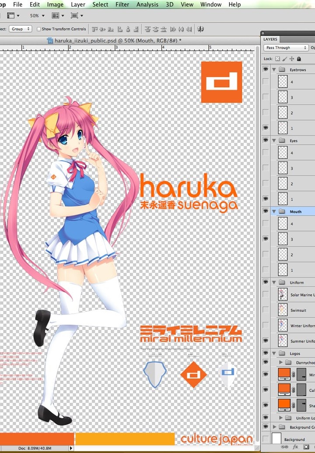This screenshot has width=315, height=453.
Task: Collapse the Mouth group triangle
Action: (x=274, y=211)
